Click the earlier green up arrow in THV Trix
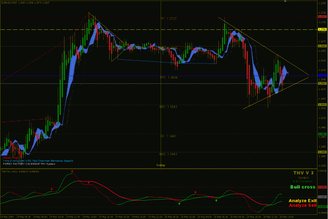Image resolution: width=328 pixels, height=219 pixels. [179, 203]
